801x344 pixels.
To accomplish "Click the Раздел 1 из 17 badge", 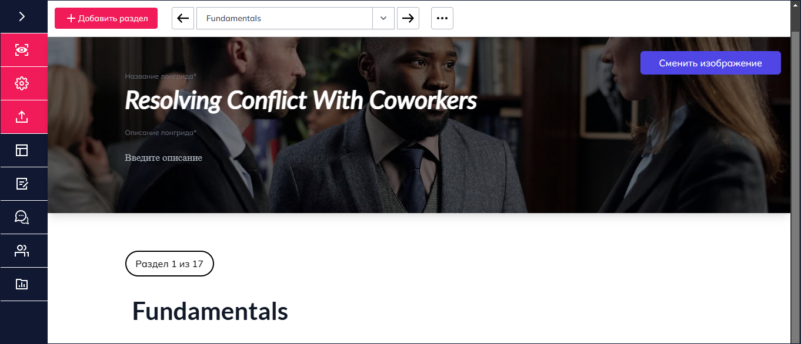I will pyautogui.click(x=169, y=264).
